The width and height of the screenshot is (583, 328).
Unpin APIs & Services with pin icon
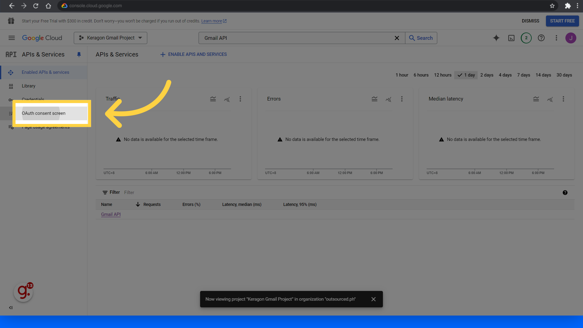pyautogui.click(x=79, y=54)
